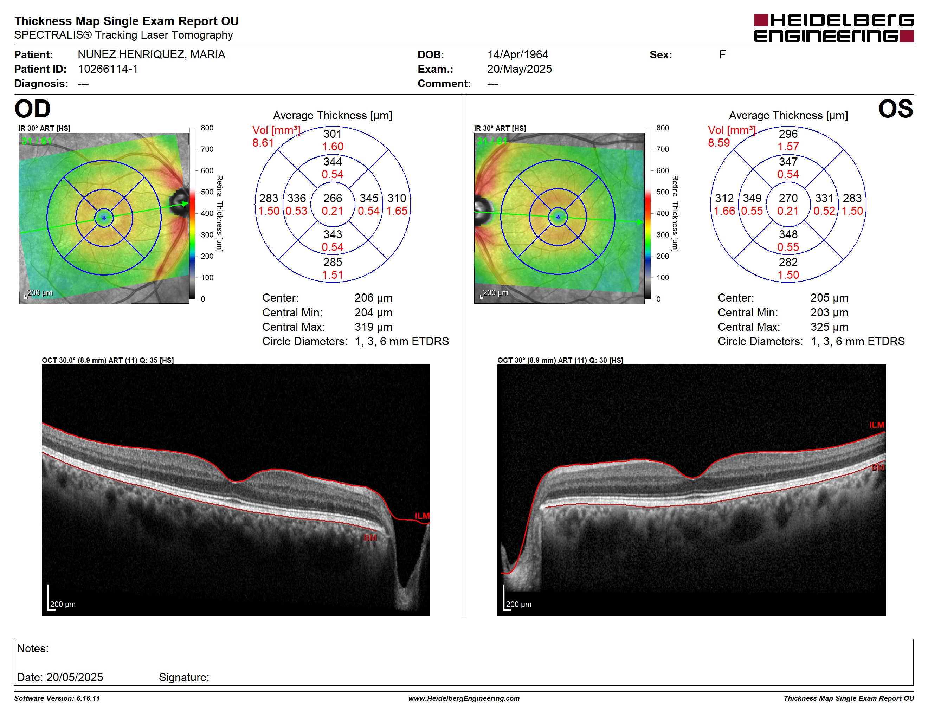Click OS sector volume 1.66

(724, 211)
